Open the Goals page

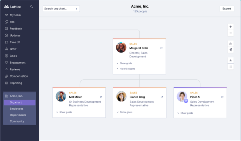[13, 56]
